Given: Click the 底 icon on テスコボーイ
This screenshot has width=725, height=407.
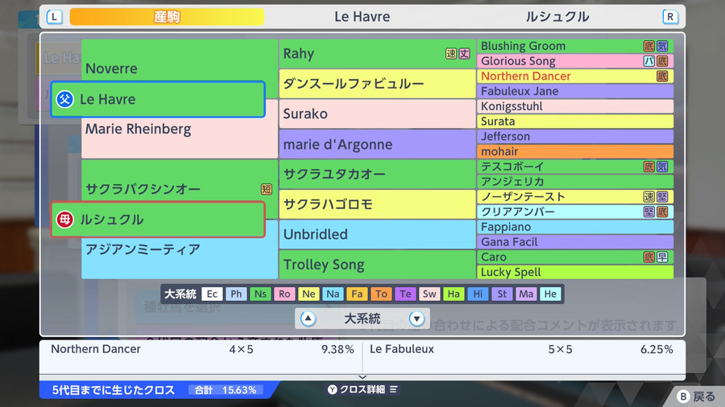Looking at the screenshot, I should click(x=649, y=166).
